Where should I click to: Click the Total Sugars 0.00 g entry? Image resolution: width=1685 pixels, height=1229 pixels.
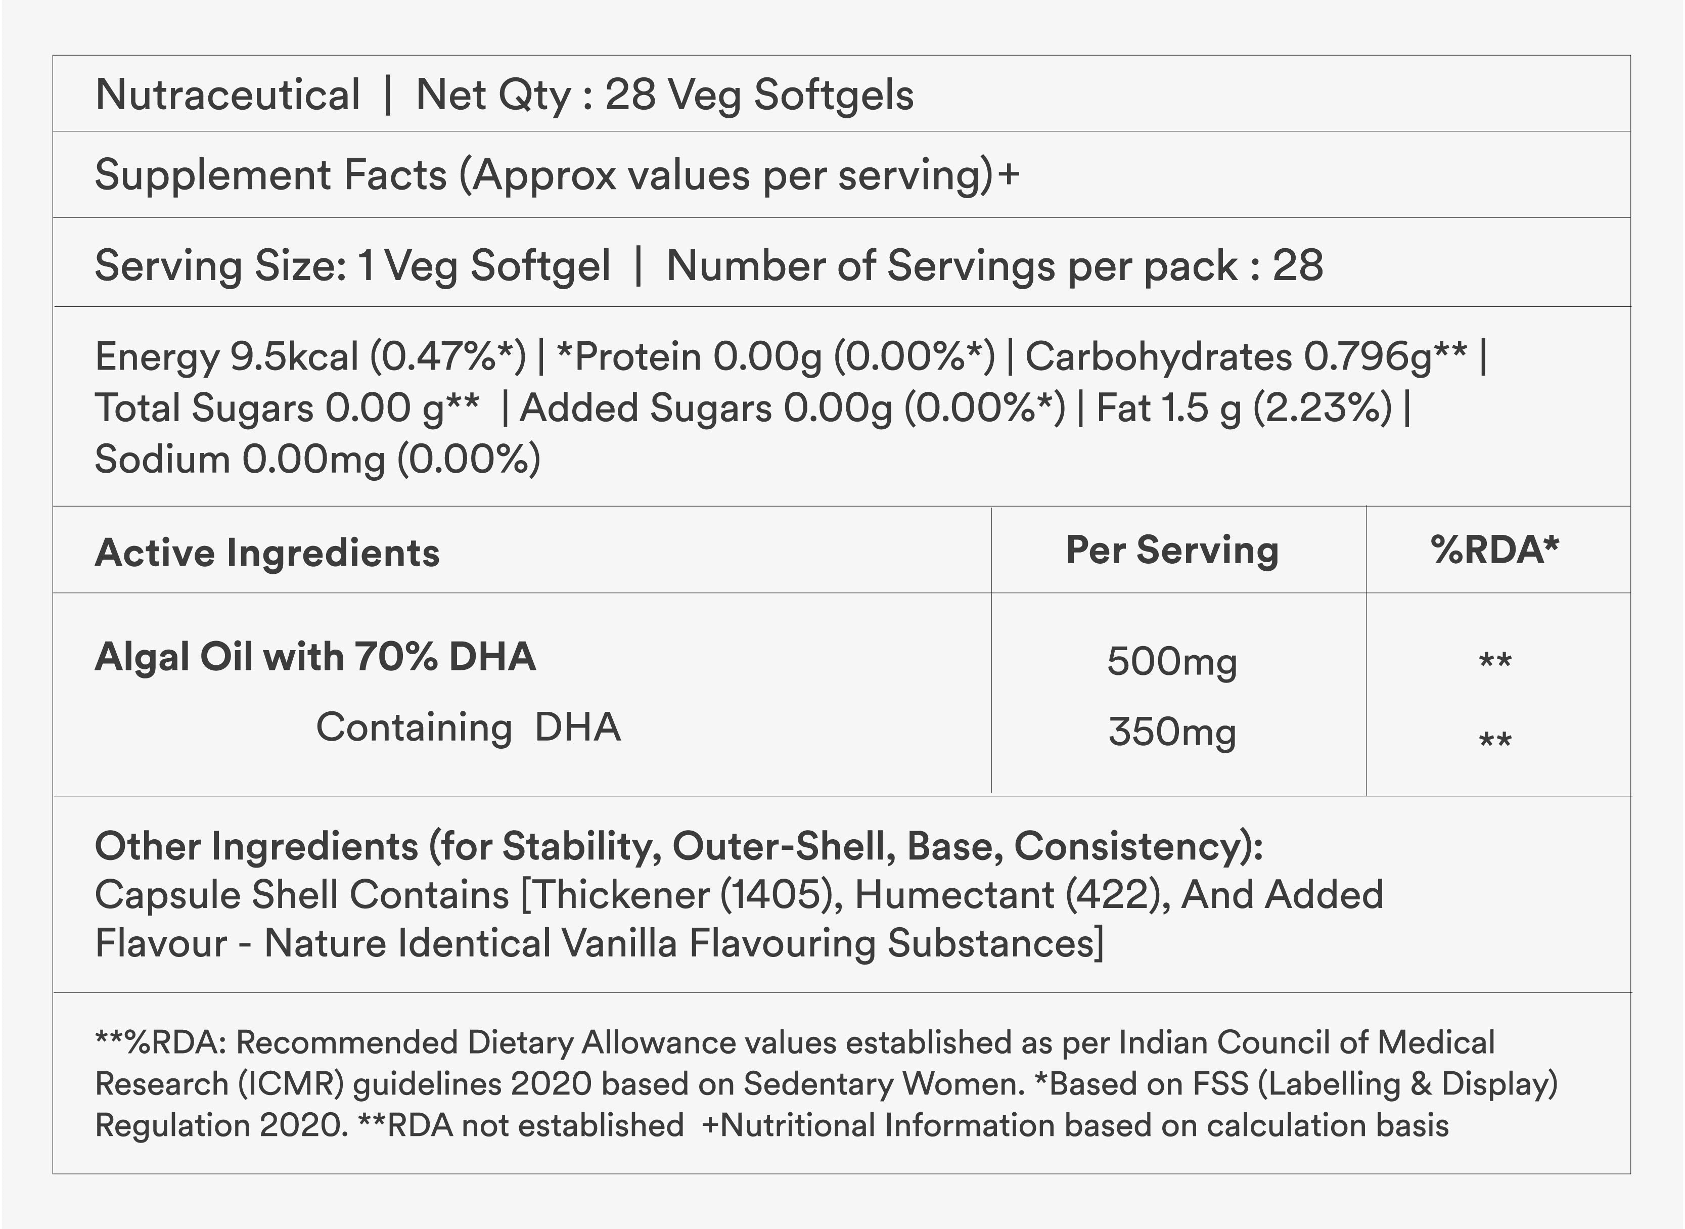point(287,408)
